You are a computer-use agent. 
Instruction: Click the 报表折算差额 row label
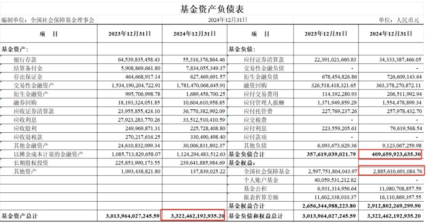pyautogui.click(x=261, y=197)
